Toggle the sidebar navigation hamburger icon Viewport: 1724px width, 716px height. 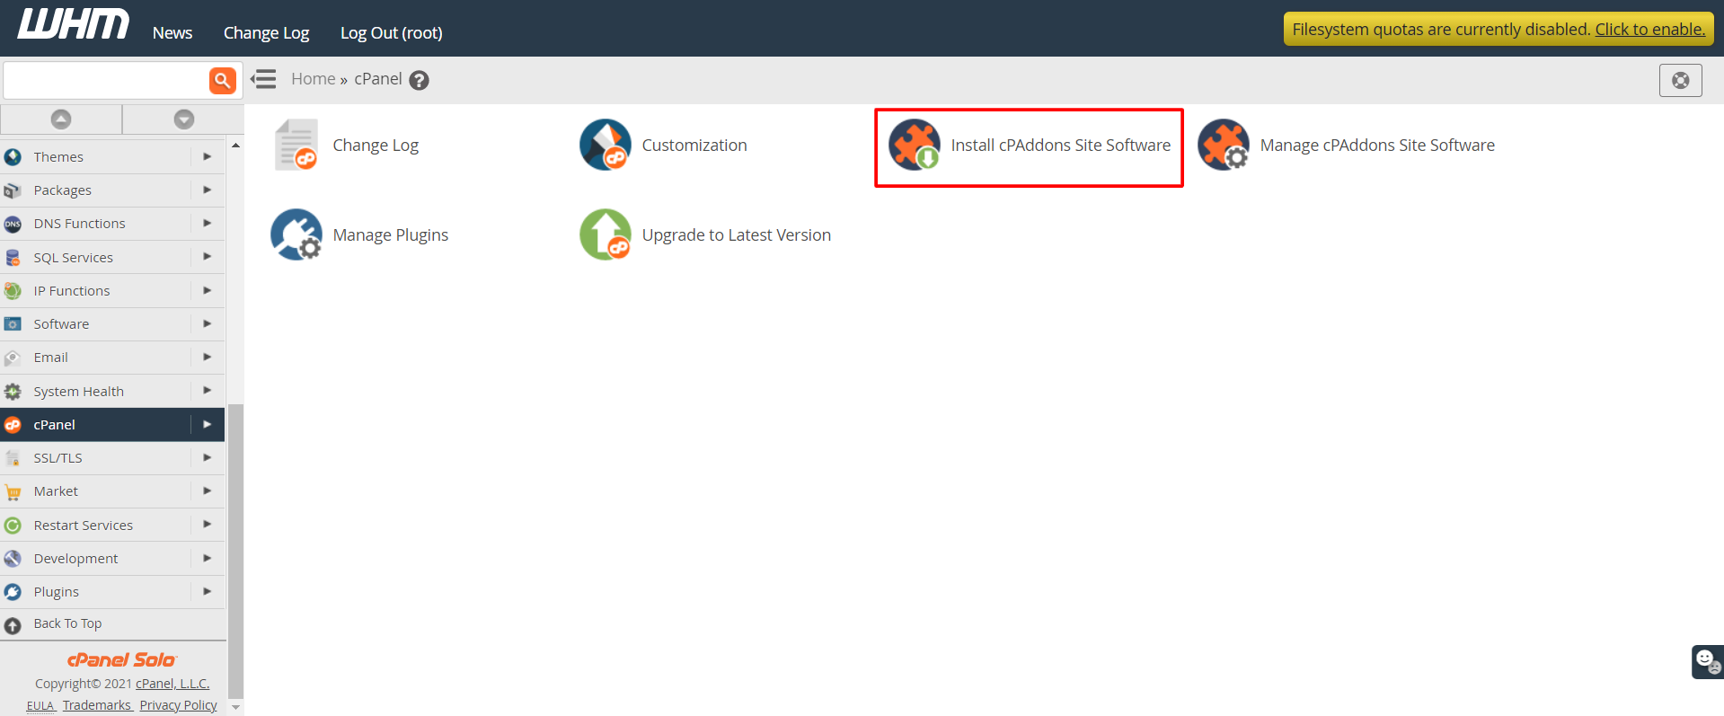pos(263,79)
